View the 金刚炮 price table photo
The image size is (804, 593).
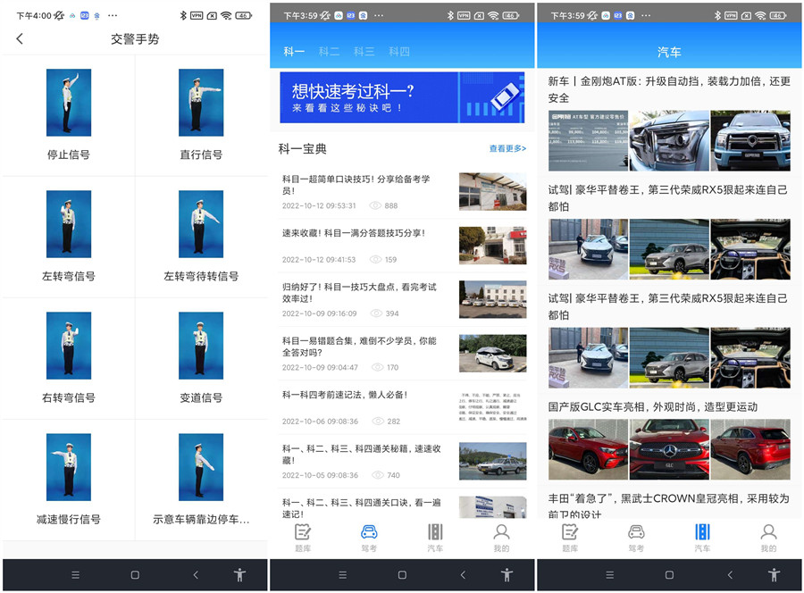tap(588, 140)
